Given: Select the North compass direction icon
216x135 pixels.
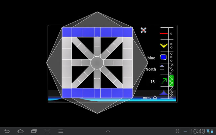Looking at the screenshot, I should [162, 68].
